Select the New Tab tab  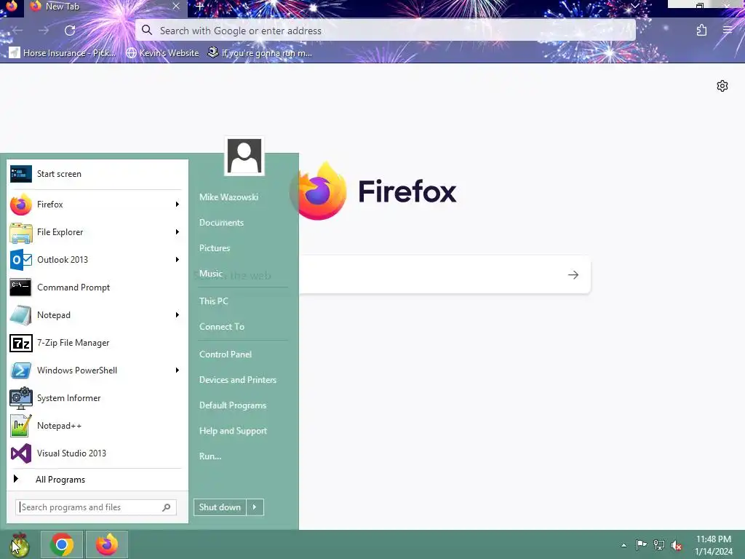click(105, 7)
